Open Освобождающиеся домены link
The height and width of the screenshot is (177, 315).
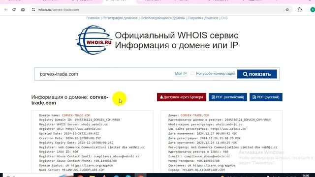[163, 18]
